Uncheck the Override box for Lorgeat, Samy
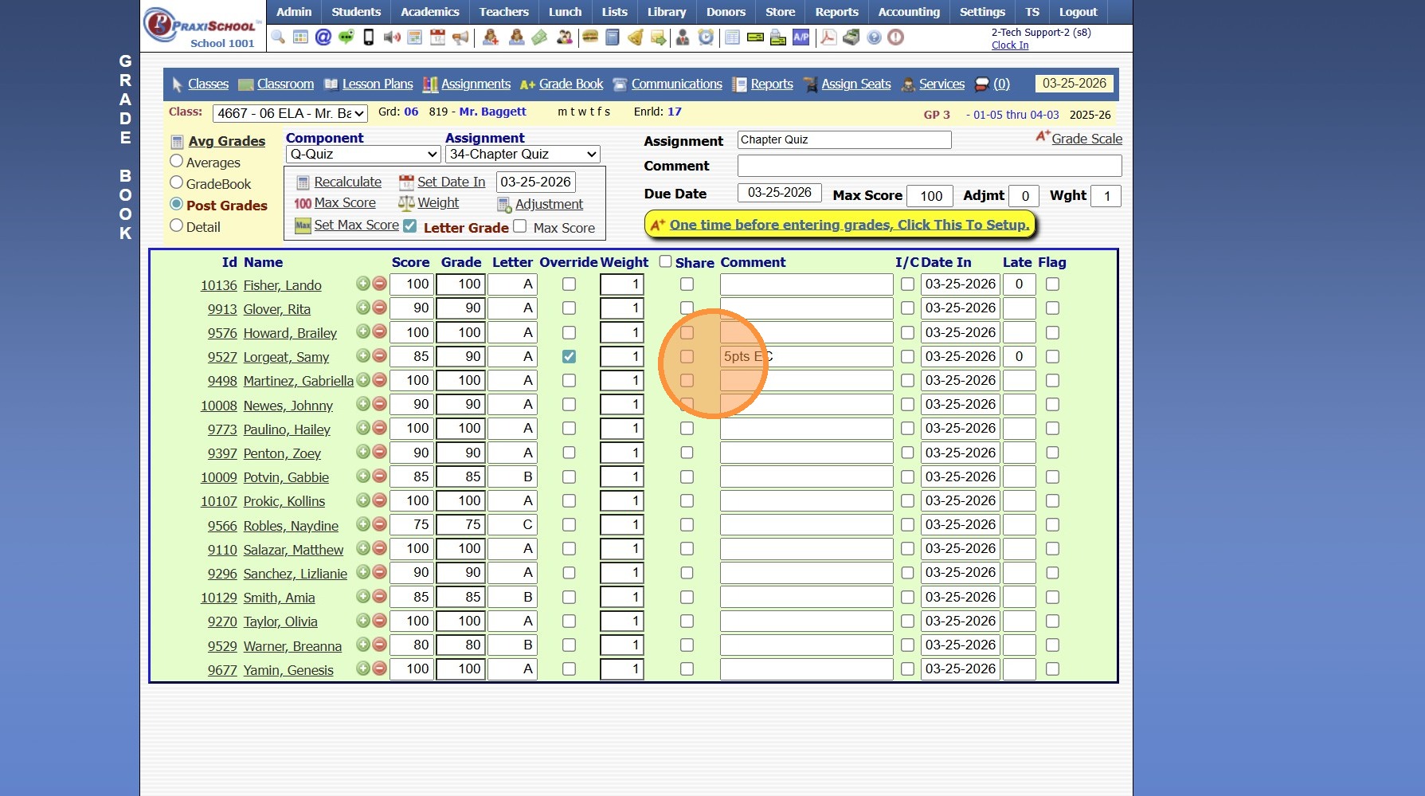1425x796 pixels. (x=569, y=356)
